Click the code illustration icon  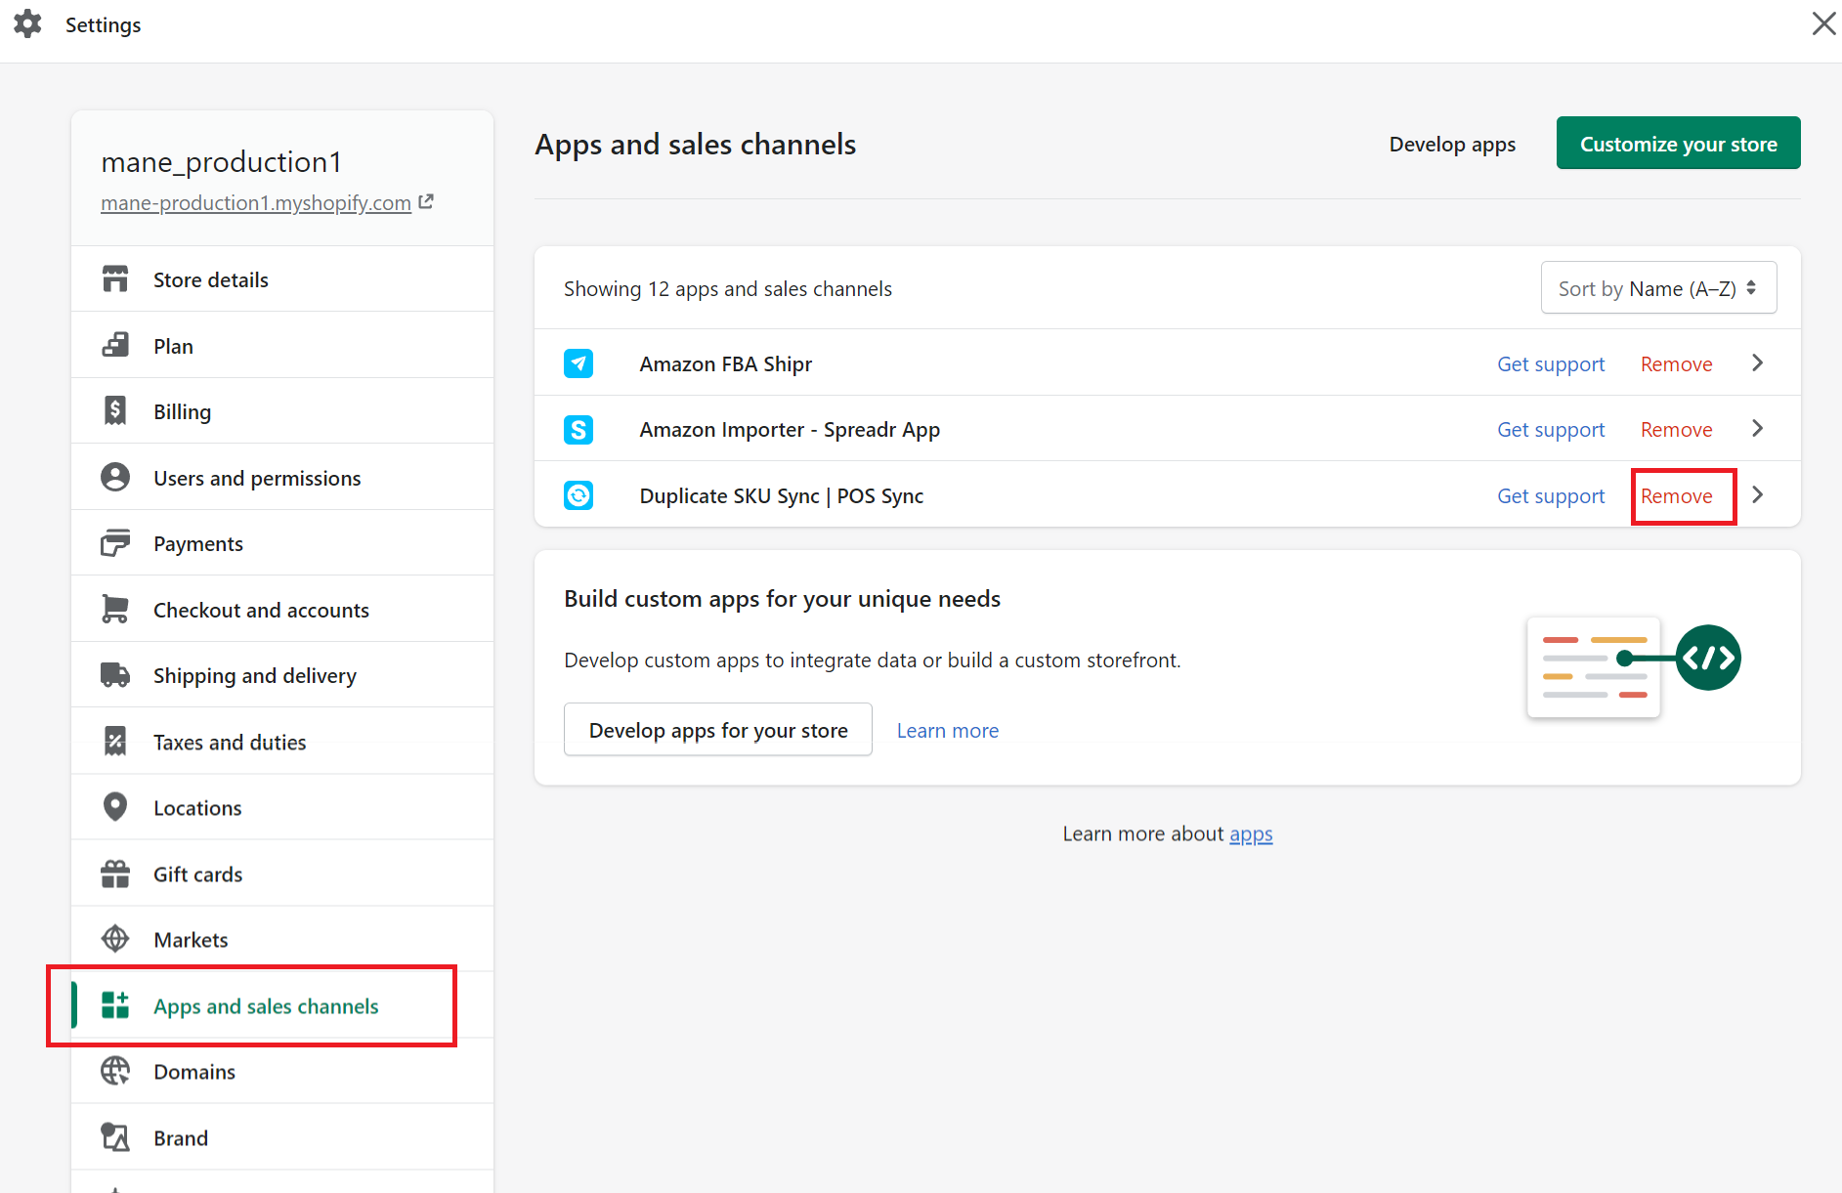[1708, 658]
